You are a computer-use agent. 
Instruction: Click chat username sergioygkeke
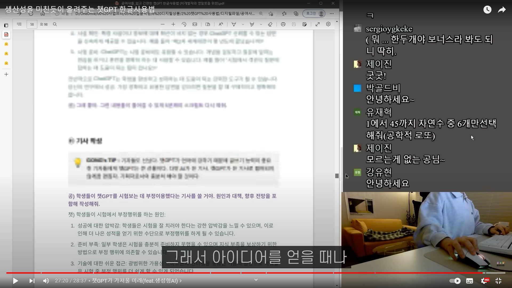pos(389,29)
